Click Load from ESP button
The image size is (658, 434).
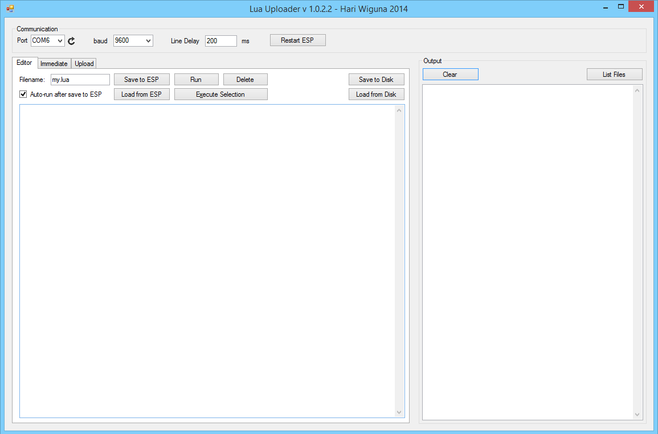coord(141,94)
